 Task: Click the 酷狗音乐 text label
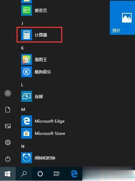[x=43, y=72]
